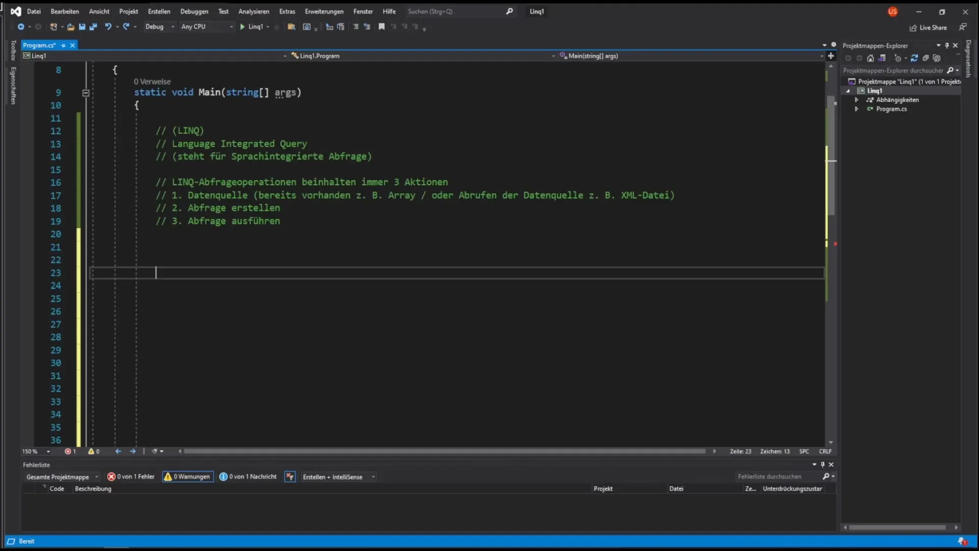Toggle the 0 von 1 Nachricht filter

pyautogui.click(x=248, y=477)
